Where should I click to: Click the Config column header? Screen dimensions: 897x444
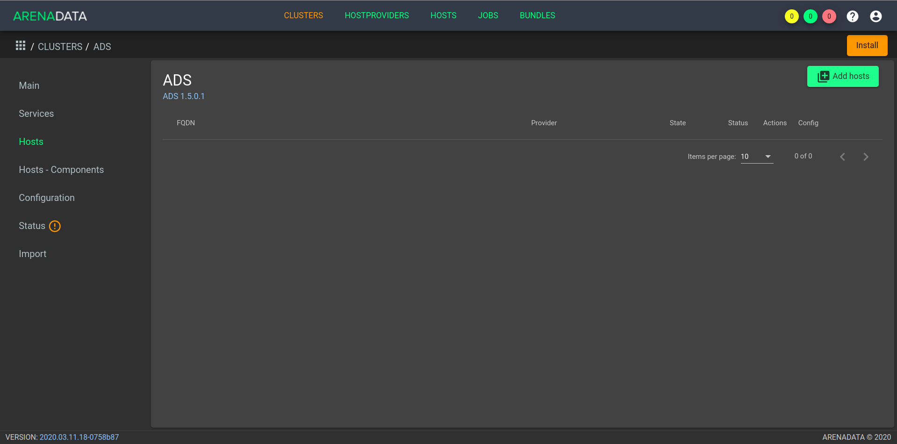click(808, 123)
